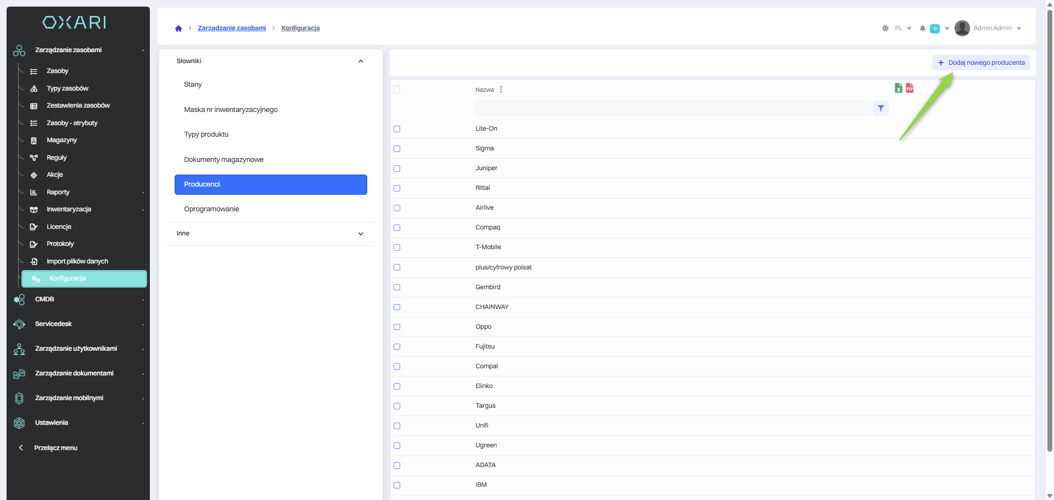Click Dodaj nowego producenta button
The width and height of the screenshot is (1054, 500).
point(981,63)
